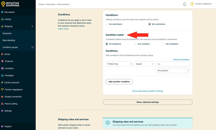The width and height of the screenshot is (216, 130).
Task: Expand the Any product dropdown
Action: pos(172,70)
